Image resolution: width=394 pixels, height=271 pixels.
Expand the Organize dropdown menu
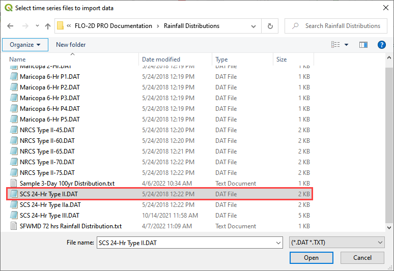(x=25, y=45)
